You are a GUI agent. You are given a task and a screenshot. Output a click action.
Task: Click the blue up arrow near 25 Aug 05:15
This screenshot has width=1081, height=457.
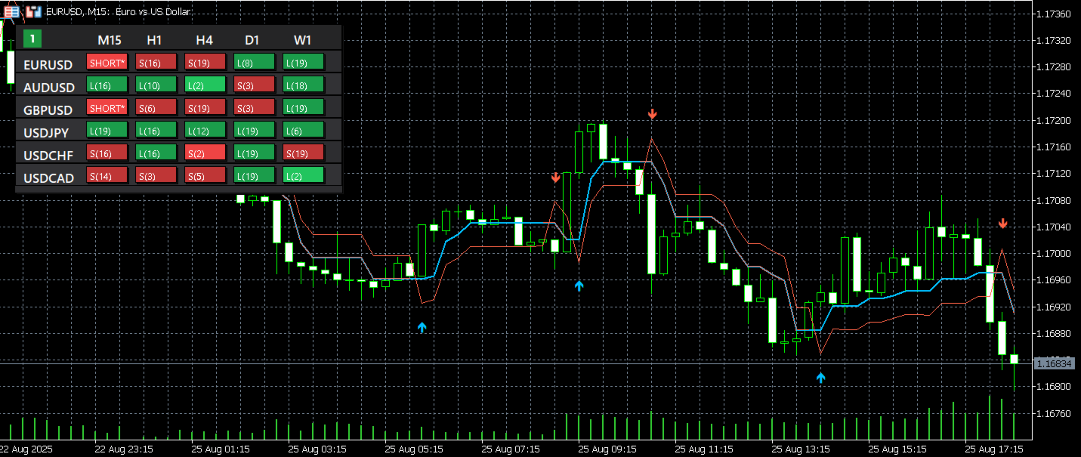pyautogui.click(x=422, y=327)
